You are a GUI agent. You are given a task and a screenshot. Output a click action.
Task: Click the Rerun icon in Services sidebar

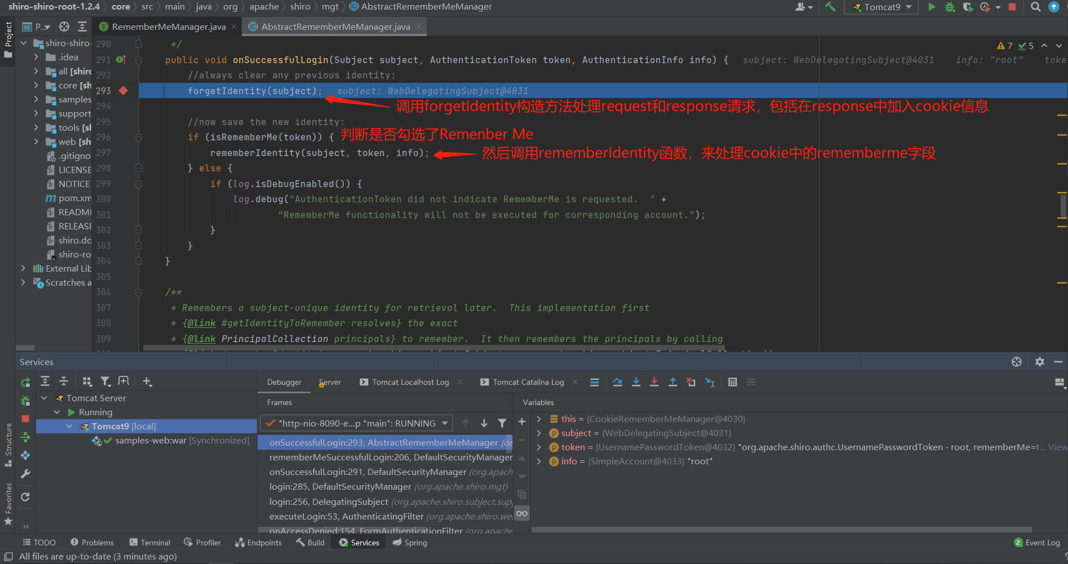(x=25, y=383)
